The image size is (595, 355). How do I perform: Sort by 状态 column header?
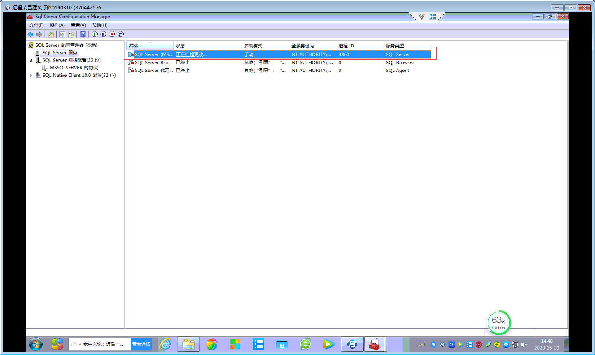[x=207, y=45]
